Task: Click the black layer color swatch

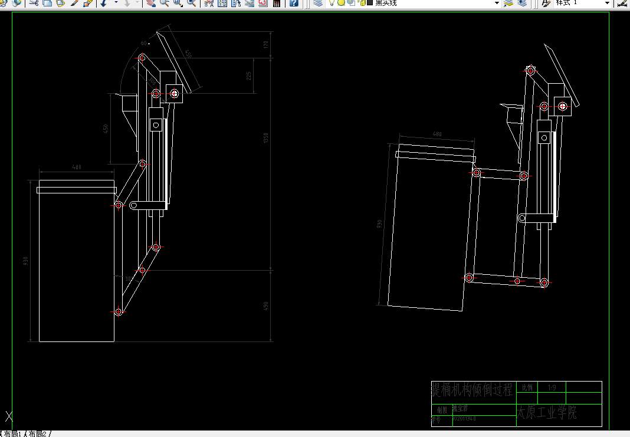Action: (370, 3)
